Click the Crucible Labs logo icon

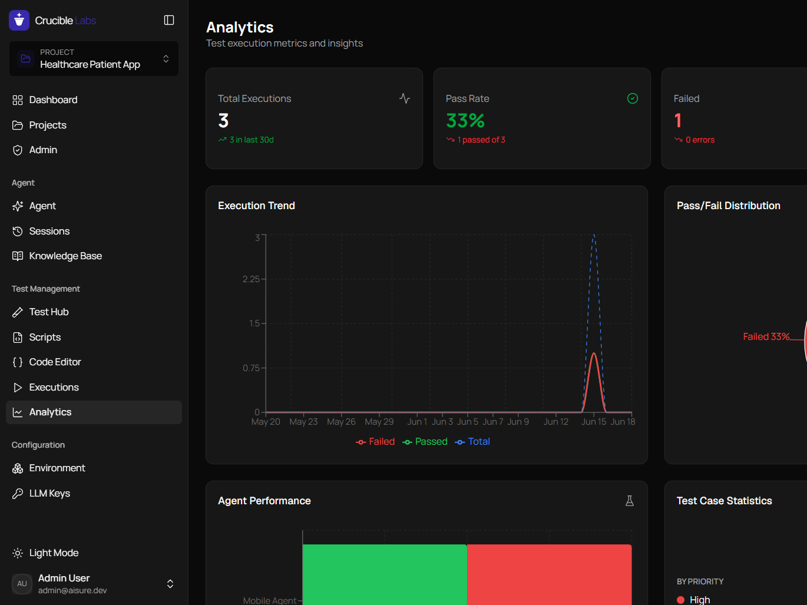19,20
